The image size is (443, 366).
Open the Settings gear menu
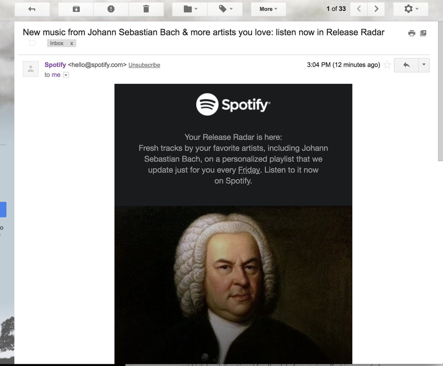[411, 9]
